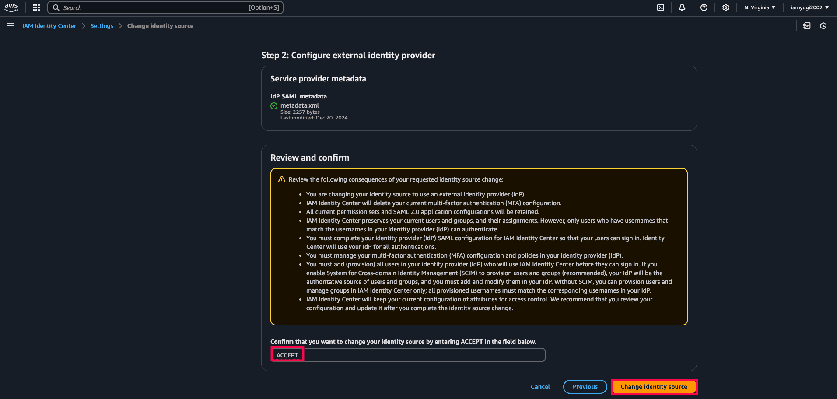Open the CloudShell terminal icon
Image resolution: width=837 pixels, height=399 pixels.
pos(661,7)
